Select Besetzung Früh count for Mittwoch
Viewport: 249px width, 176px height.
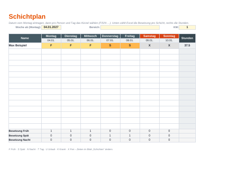click(x=91, y=131)
